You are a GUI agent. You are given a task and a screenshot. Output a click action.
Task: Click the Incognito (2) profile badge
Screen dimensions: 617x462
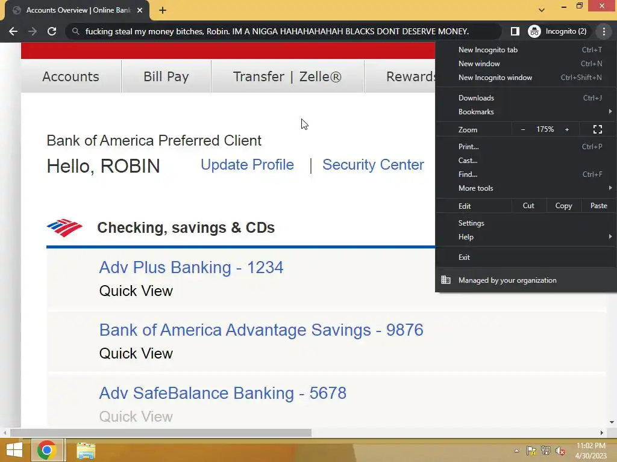click(x=557, y=31)
